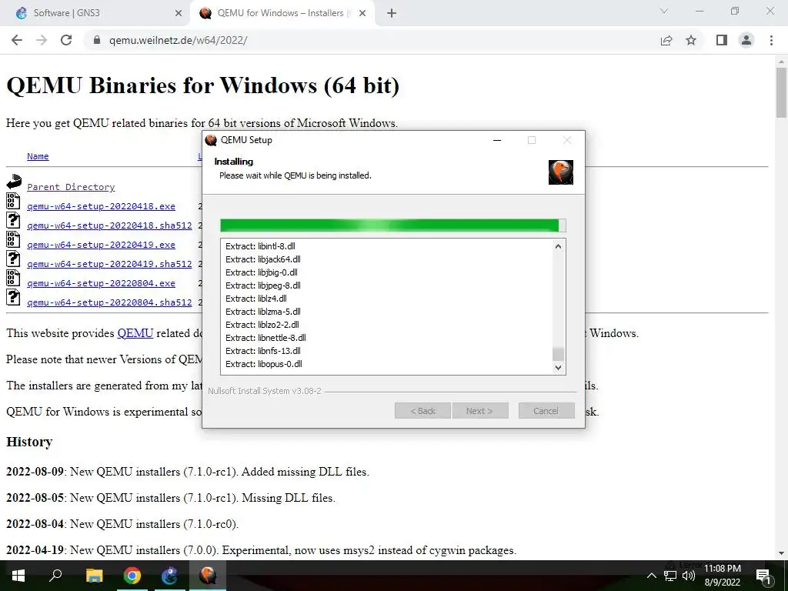Click the extract log scrollbar thumb
The width and height of the screenshot is (788, 591).
pyautogui.click(x=558, y=354)
